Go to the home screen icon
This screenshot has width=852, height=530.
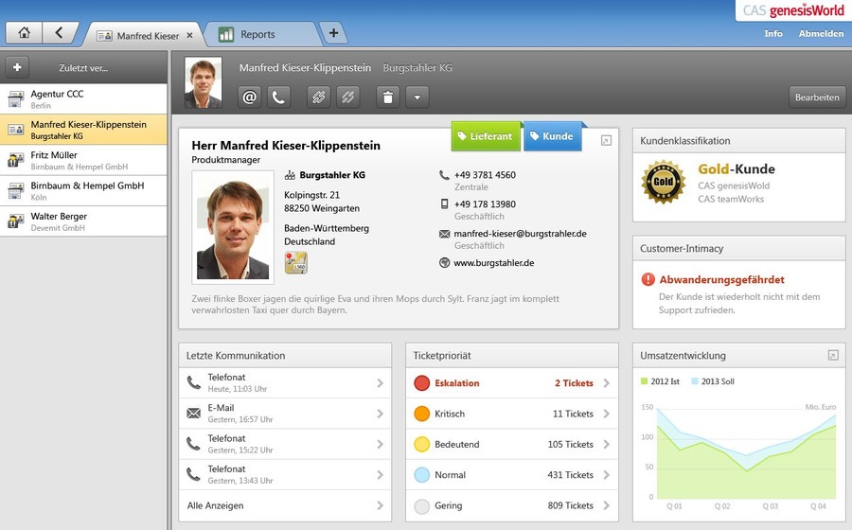24,32
